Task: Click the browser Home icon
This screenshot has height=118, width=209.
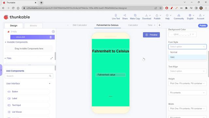Action: click(x=18, y=8)
